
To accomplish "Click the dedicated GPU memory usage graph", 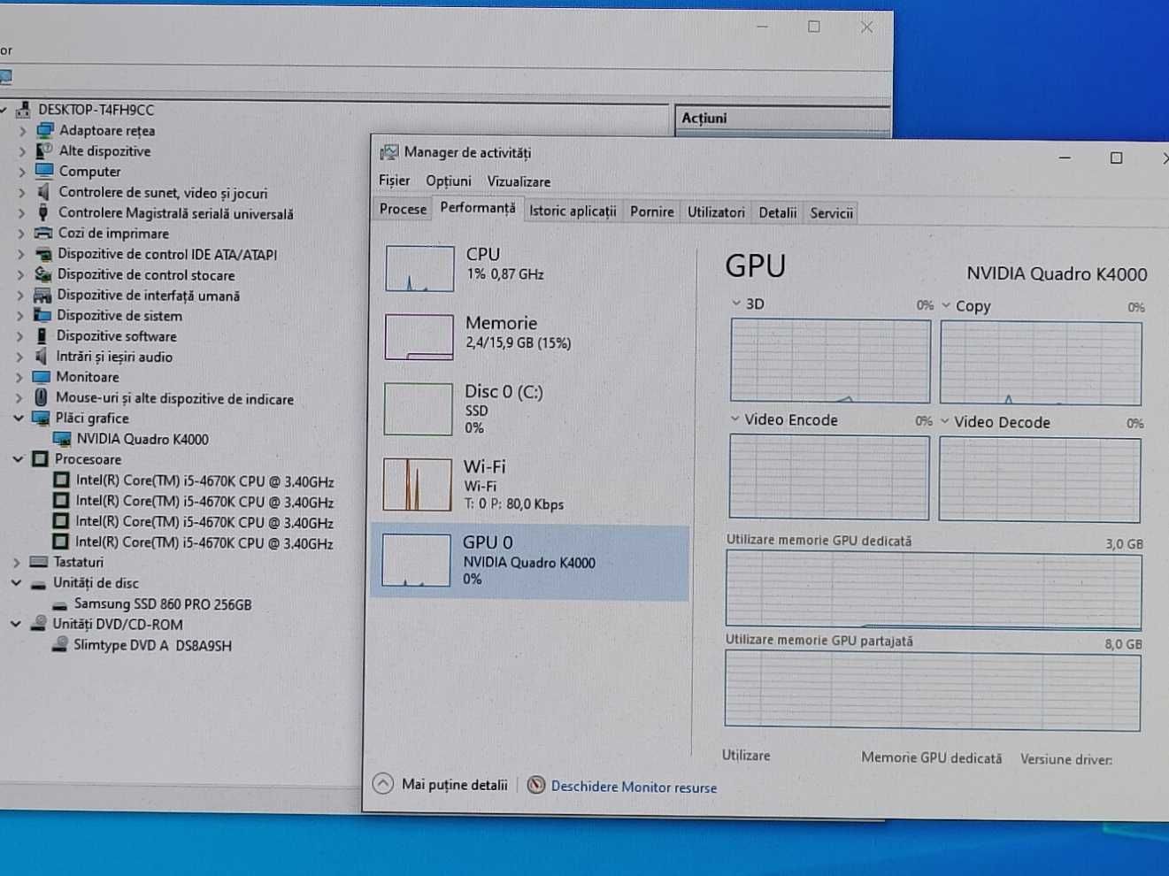I will coord(934,590).
